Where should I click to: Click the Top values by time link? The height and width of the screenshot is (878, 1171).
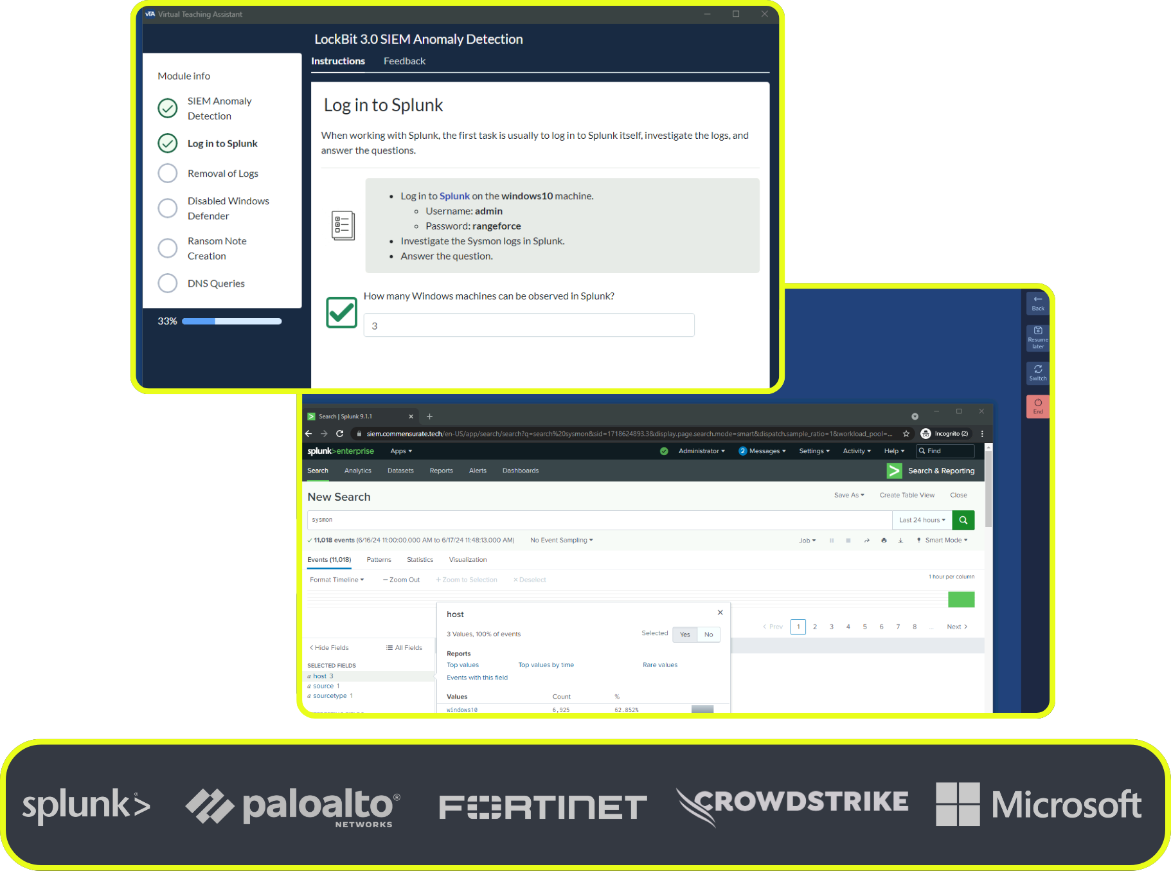546,665
